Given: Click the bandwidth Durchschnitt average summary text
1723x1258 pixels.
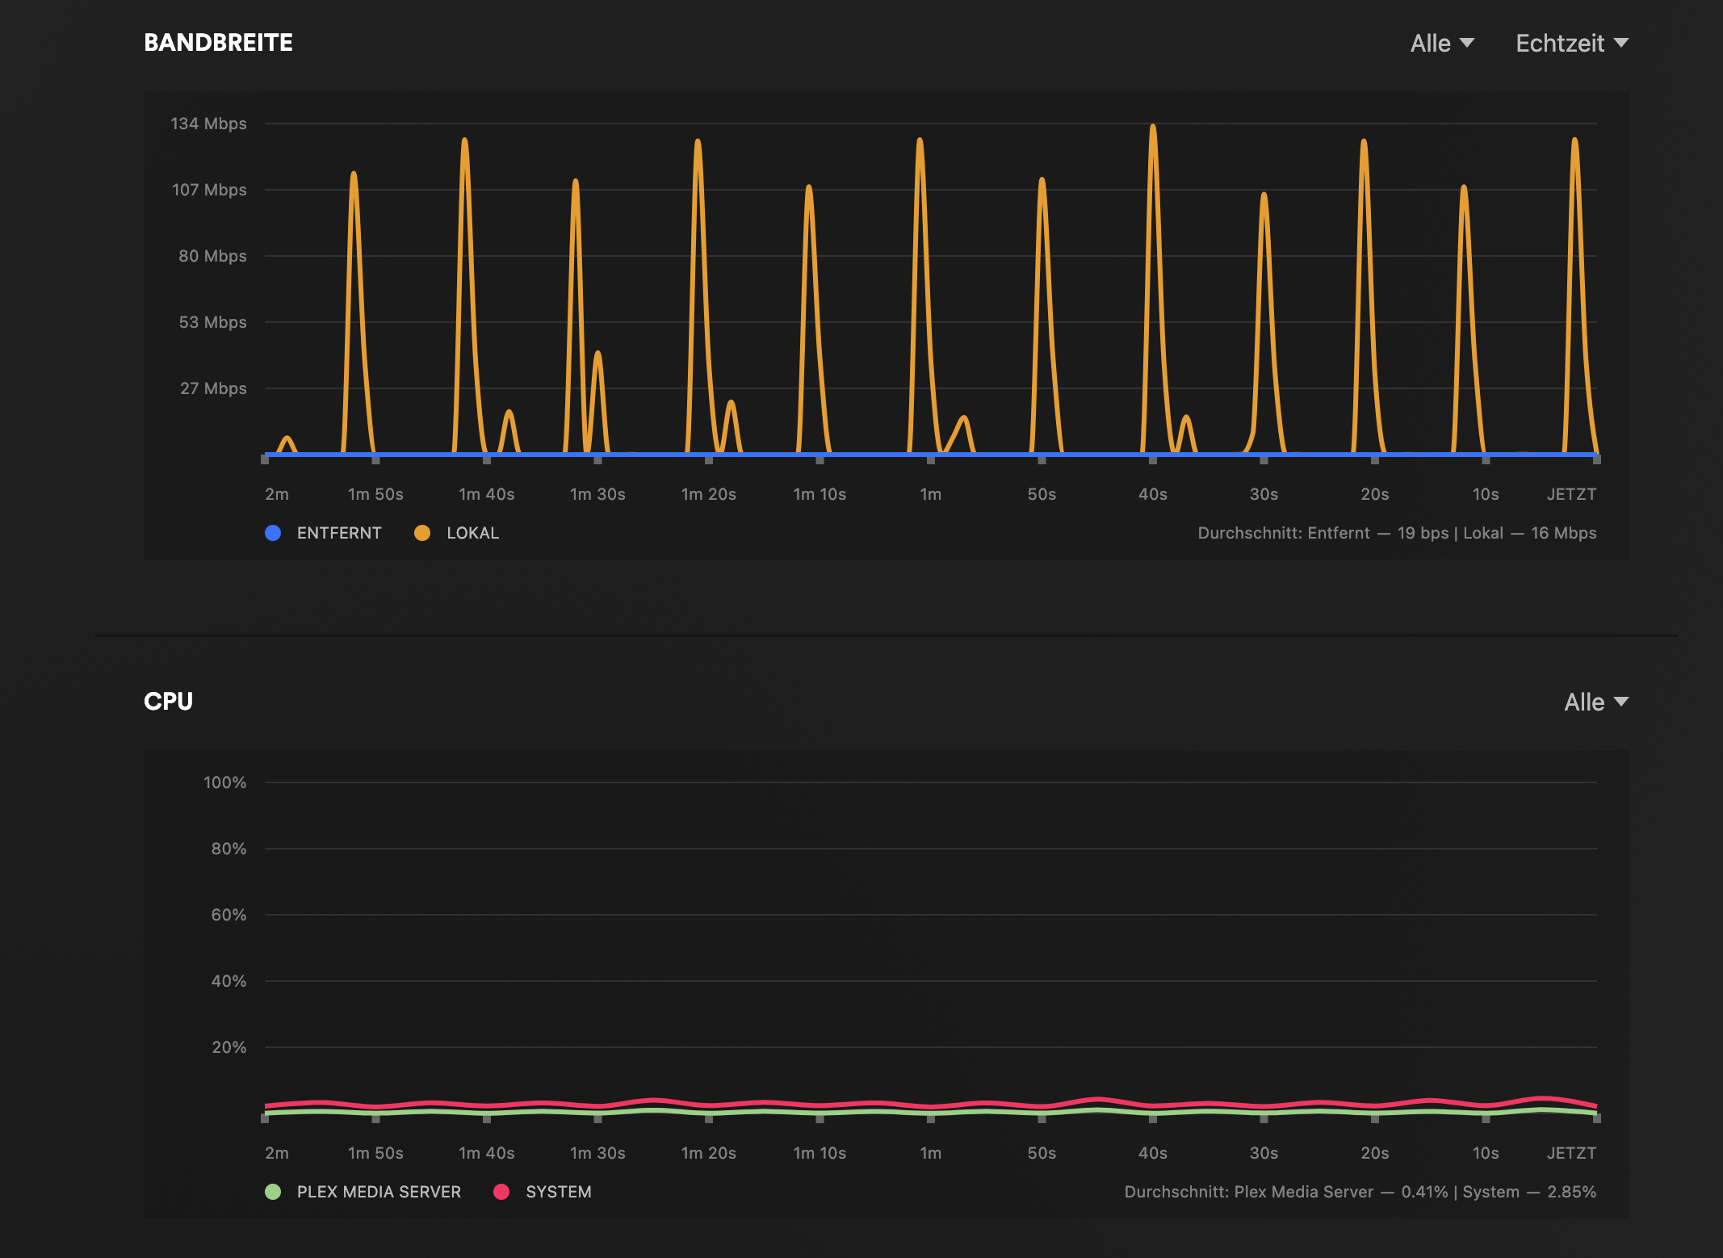Looking at the screenshot, I should click(1397, 533).
